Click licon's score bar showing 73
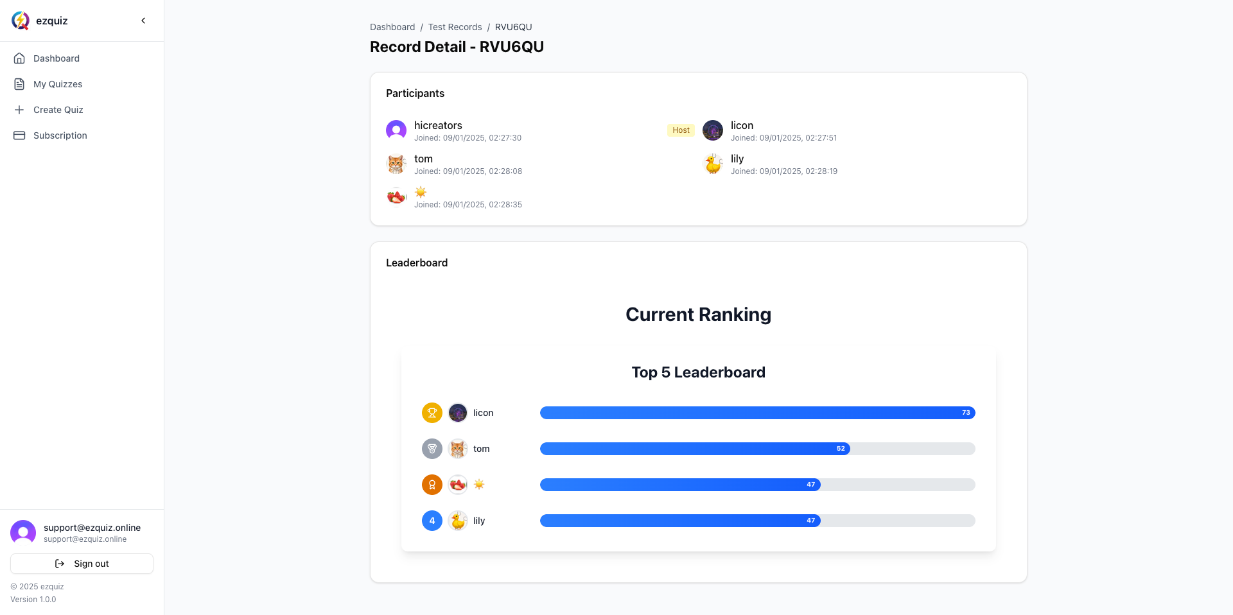This screenshot has width=1233, height=615. coord(758,413)
